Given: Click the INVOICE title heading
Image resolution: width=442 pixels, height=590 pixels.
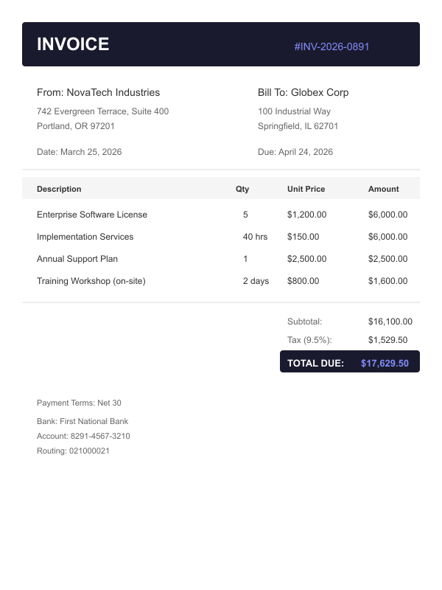Looking at the screenshot, I should [73, 44].
